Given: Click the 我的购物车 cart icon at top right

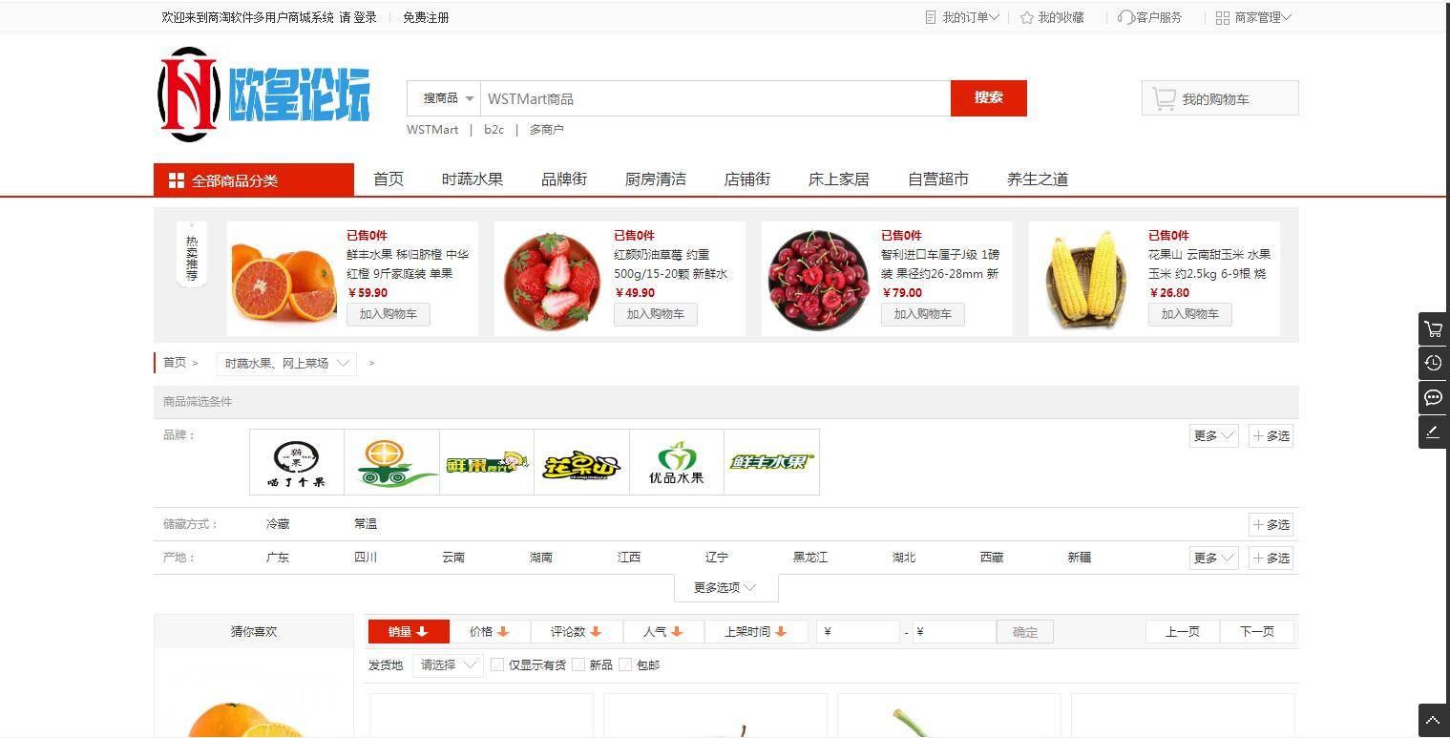Looking at the screenshot, I should 1163,96.
